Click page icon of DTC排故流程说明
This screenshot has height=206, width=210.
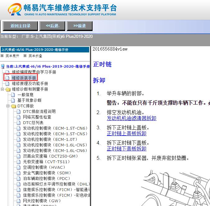tap(19, 112)
